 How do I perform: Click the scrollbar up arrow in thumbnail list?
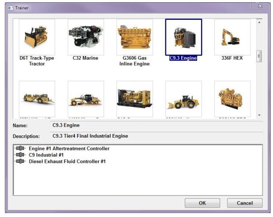click(259, 22)
